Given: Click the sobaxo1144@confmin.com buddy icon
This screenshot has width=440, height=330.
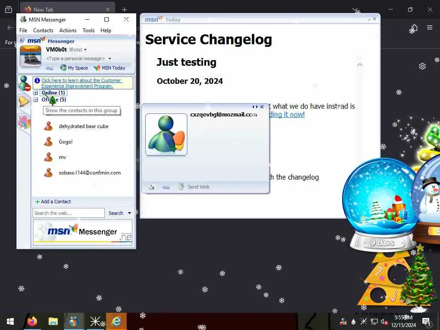Looking at the screenshot, I should [48, 173].
